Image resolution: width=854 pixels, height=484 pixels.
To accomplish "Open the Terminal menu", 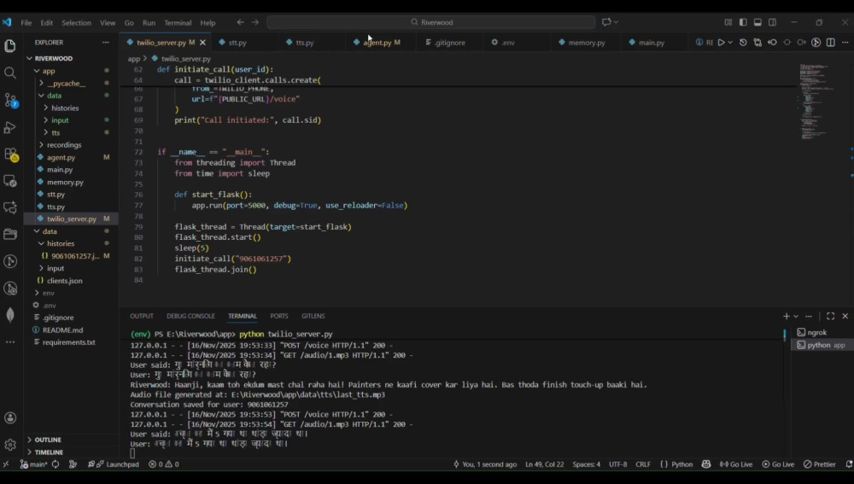I will point(178,23).
